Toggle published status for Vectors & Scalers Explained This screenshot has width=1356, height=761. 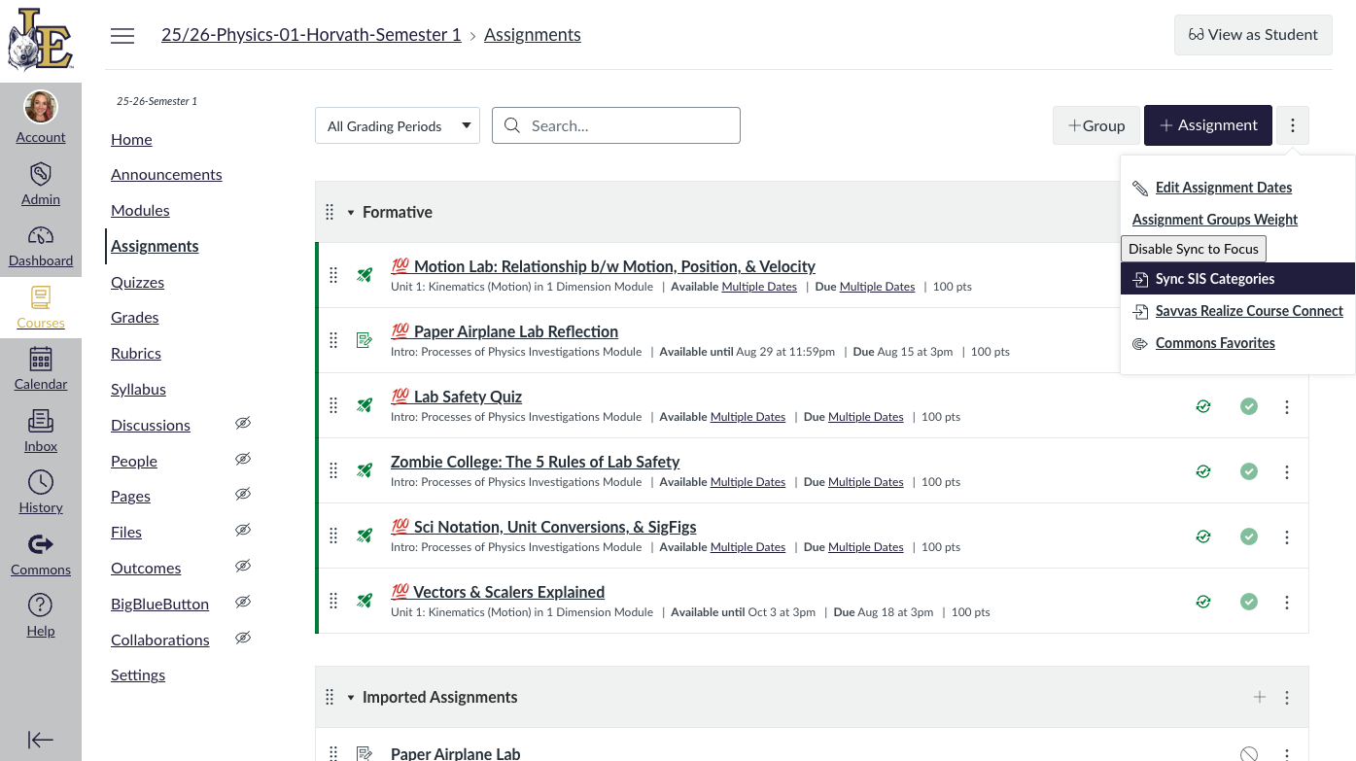point(1249,602)
